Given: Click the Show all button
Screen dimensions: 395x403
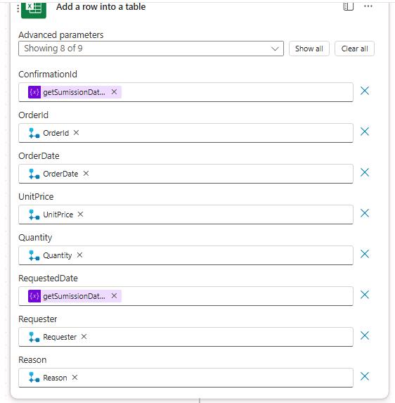Looking at the screenshot, I should click(x=309, y=49).
